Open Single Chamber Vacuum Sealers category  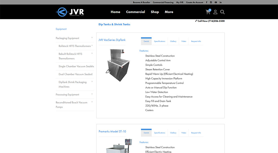pyautogui.click(x=76, y=66)
